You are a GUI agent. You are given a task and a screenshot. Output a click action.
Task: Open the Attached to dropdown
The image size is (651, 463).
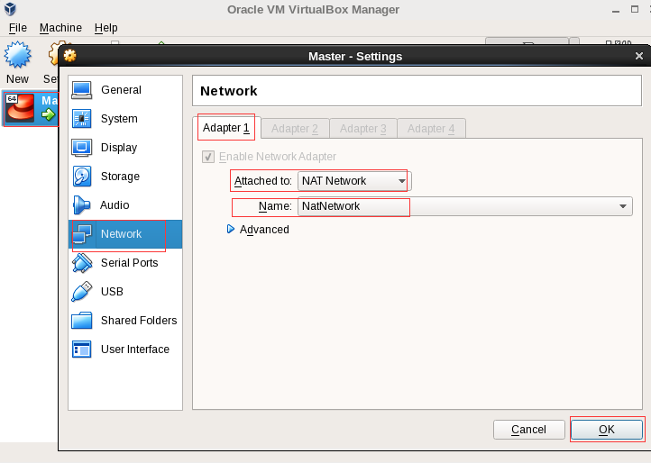tap(353, 181)
